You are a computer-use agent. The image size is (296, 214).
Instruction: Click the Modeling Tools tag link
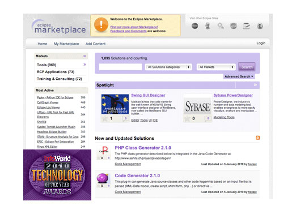click(x=224, y=117)
